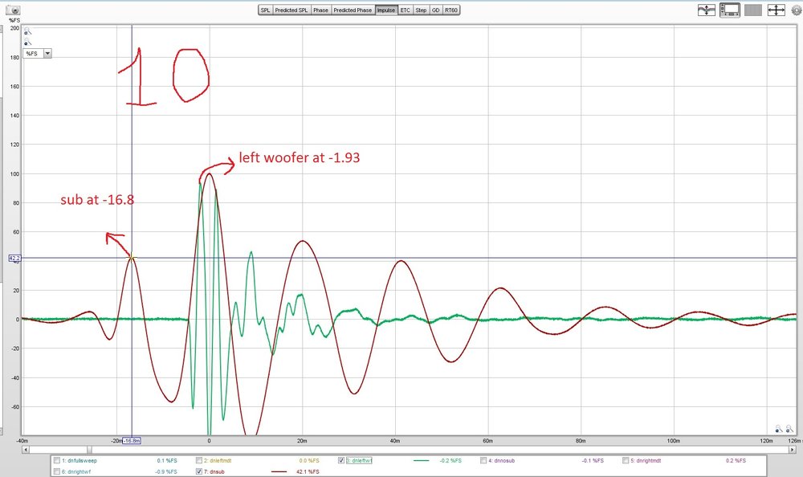The image size is (803, 477).
Task: Open the Step response tab
Action: [x=421, y=10]
